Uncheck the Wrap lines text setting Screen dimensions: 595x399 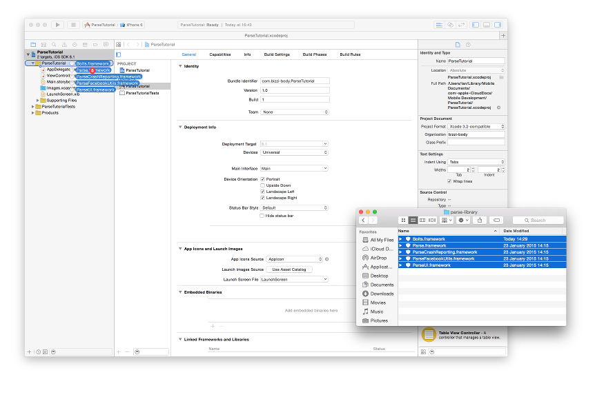pos(451,181)
